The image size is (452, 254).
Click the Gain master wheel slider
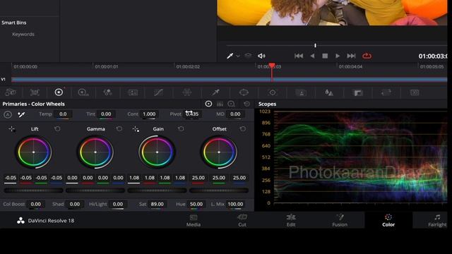157,190
